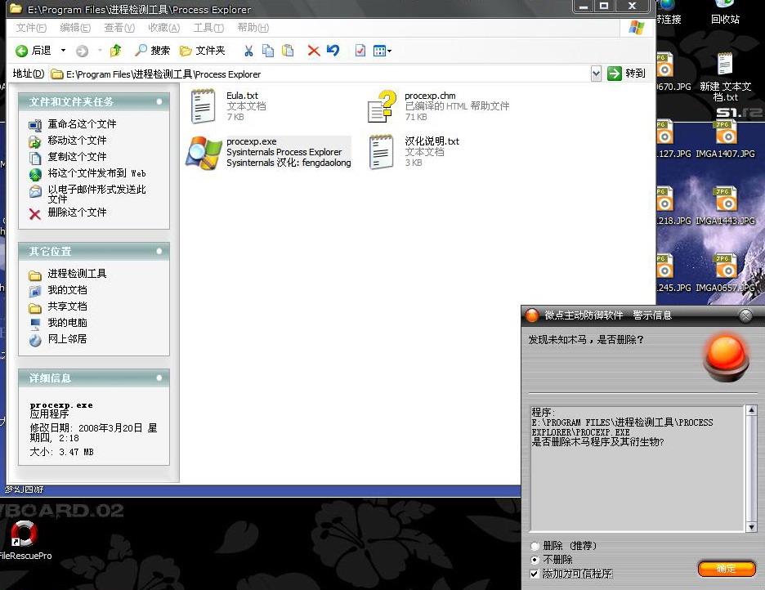Click the Forward arrow icon in toolbar
765x590 pixels.
pyautogui.click(x=82, y=51)
